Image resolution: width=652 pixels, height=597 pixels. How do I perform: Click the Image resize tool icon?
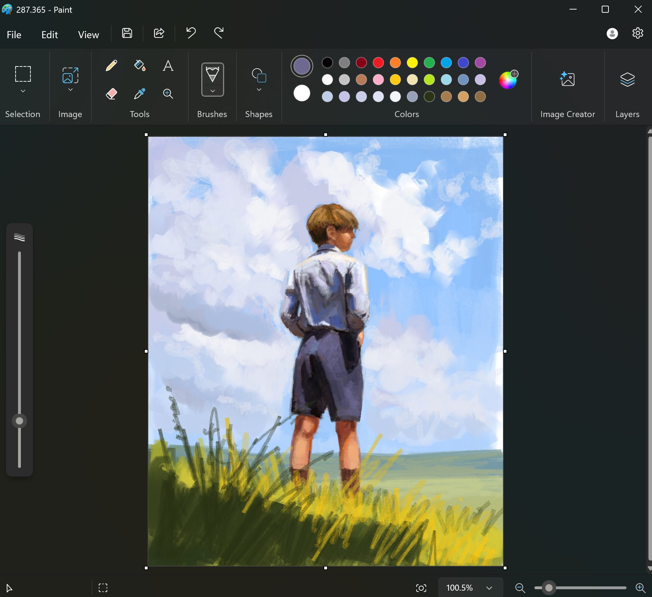coord(70,75)
